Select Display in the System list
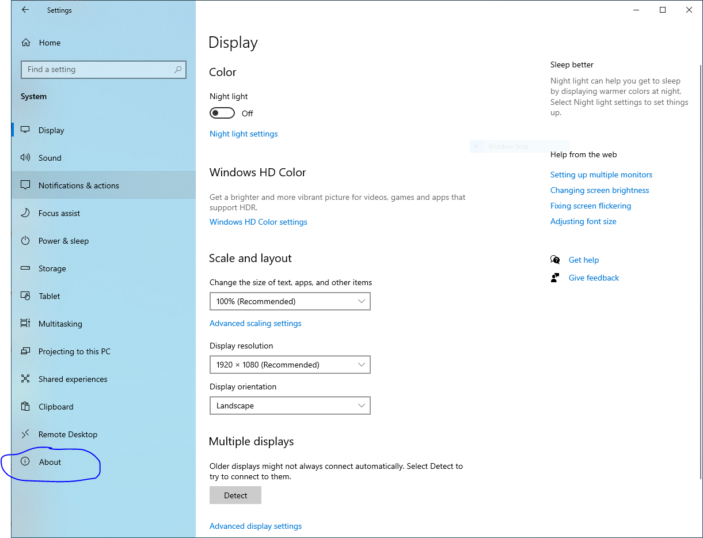Screen dimensions: 703x538 (x=104, y=130)
